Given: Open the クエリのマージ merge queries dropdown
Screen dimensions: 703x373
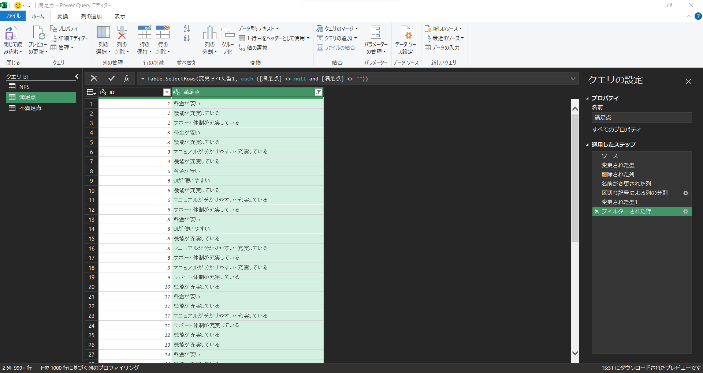Looking at the screenshot, I should (337, 29).
